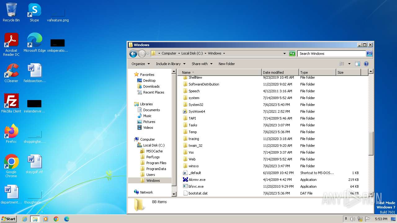The height and width of the screenshot is (223, 397).
Task: Select the Skype desktop shortcut
Action: click(34, 12)
